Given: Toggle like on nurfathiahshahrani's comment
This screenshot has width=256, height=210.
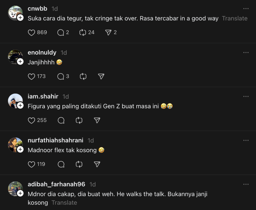Looking at the screenshot, I should point(31,164).
